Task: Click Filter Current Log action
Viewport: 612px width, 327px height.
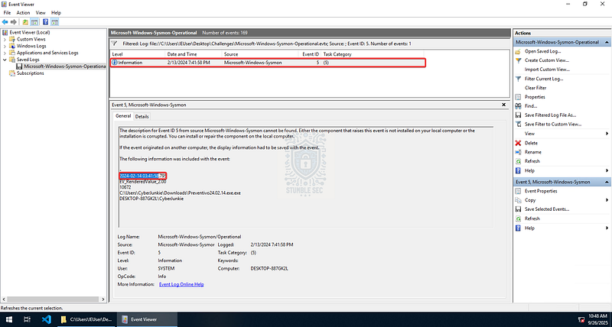Action: point(544,79)
